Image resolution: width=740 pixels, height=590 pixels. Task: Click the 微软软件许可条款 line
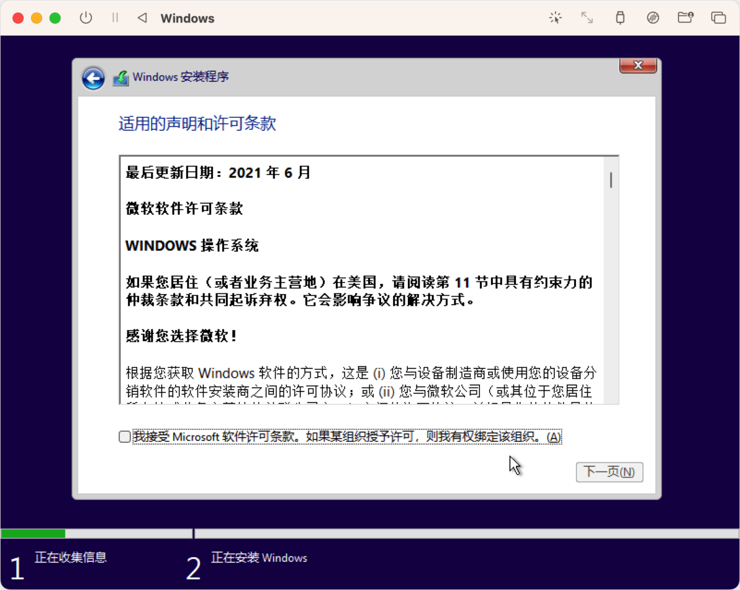click(x=185, y=208)
